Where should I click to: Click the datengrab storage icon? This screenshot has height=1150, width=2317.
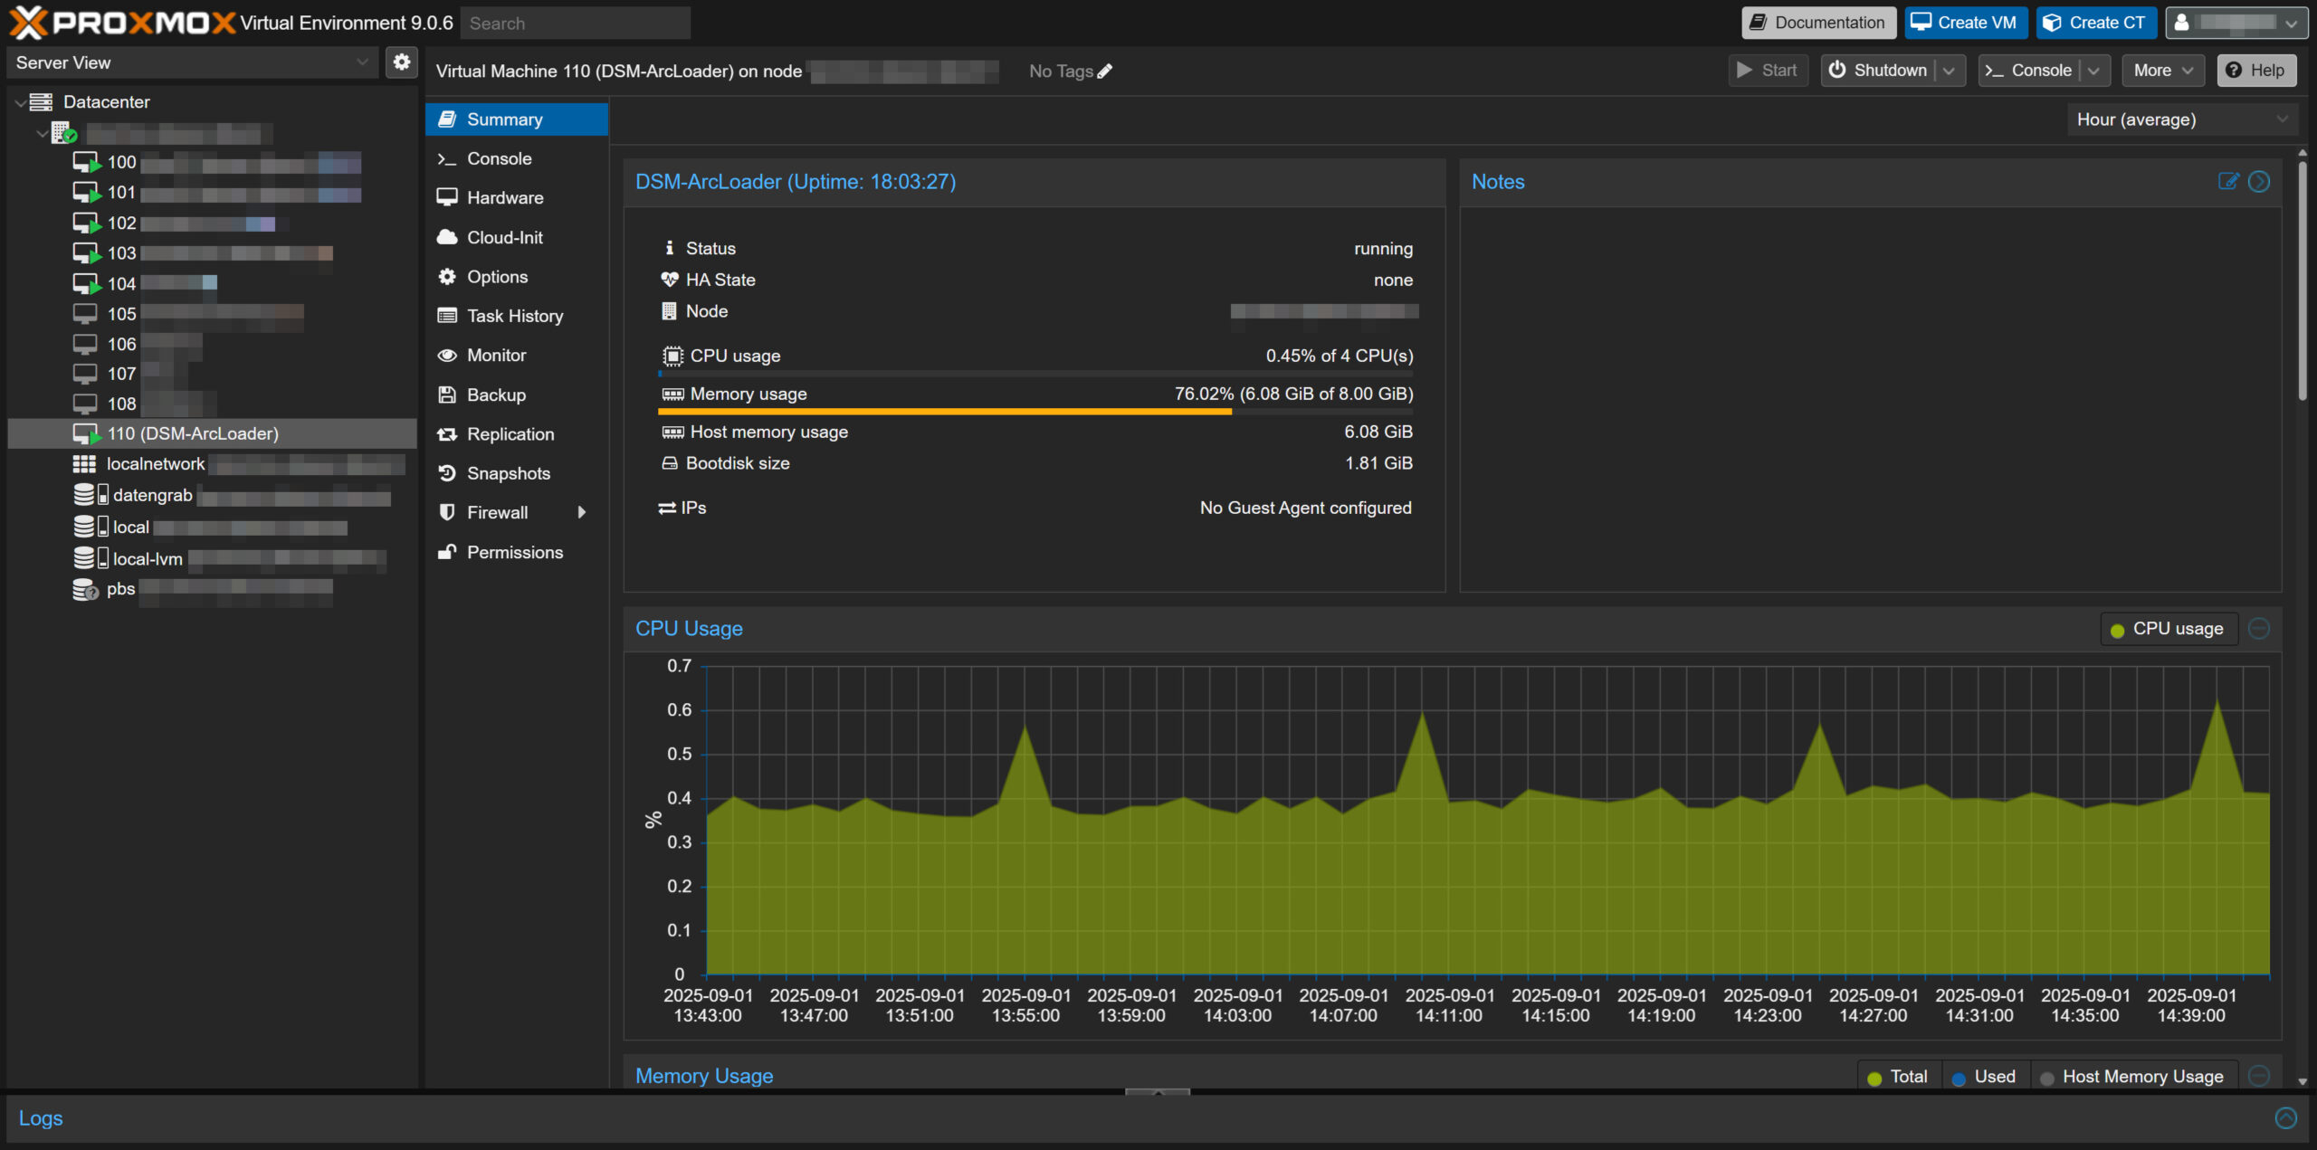[90, 495]
